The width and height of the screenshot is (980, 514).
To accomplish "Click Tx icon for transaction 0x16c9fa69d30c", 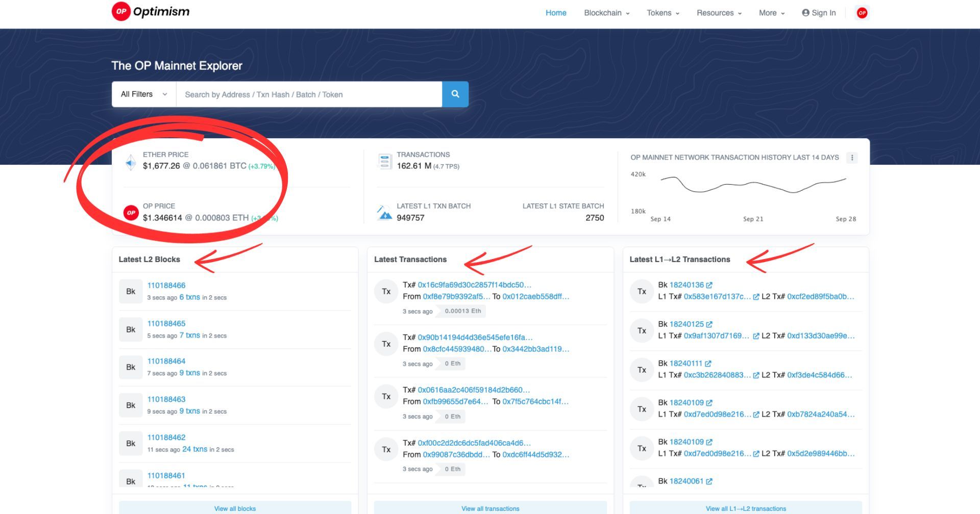I will point(386,292).
